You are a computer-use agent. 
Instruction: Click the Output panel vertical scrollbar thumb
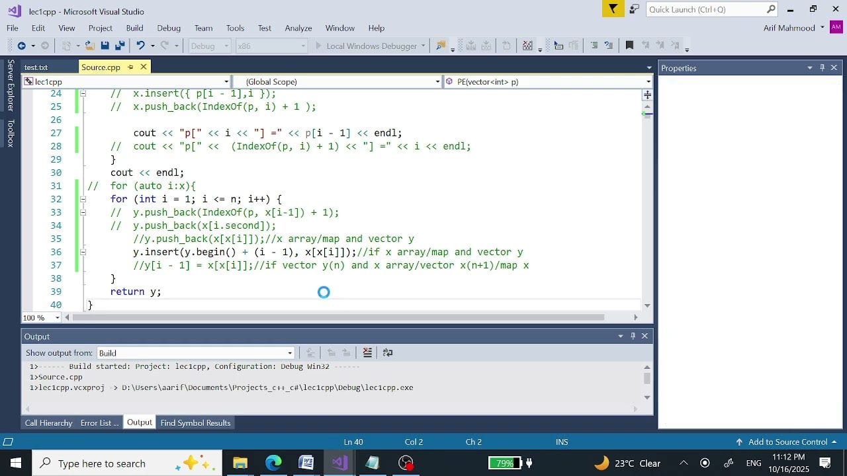click(x=646, y=378)
